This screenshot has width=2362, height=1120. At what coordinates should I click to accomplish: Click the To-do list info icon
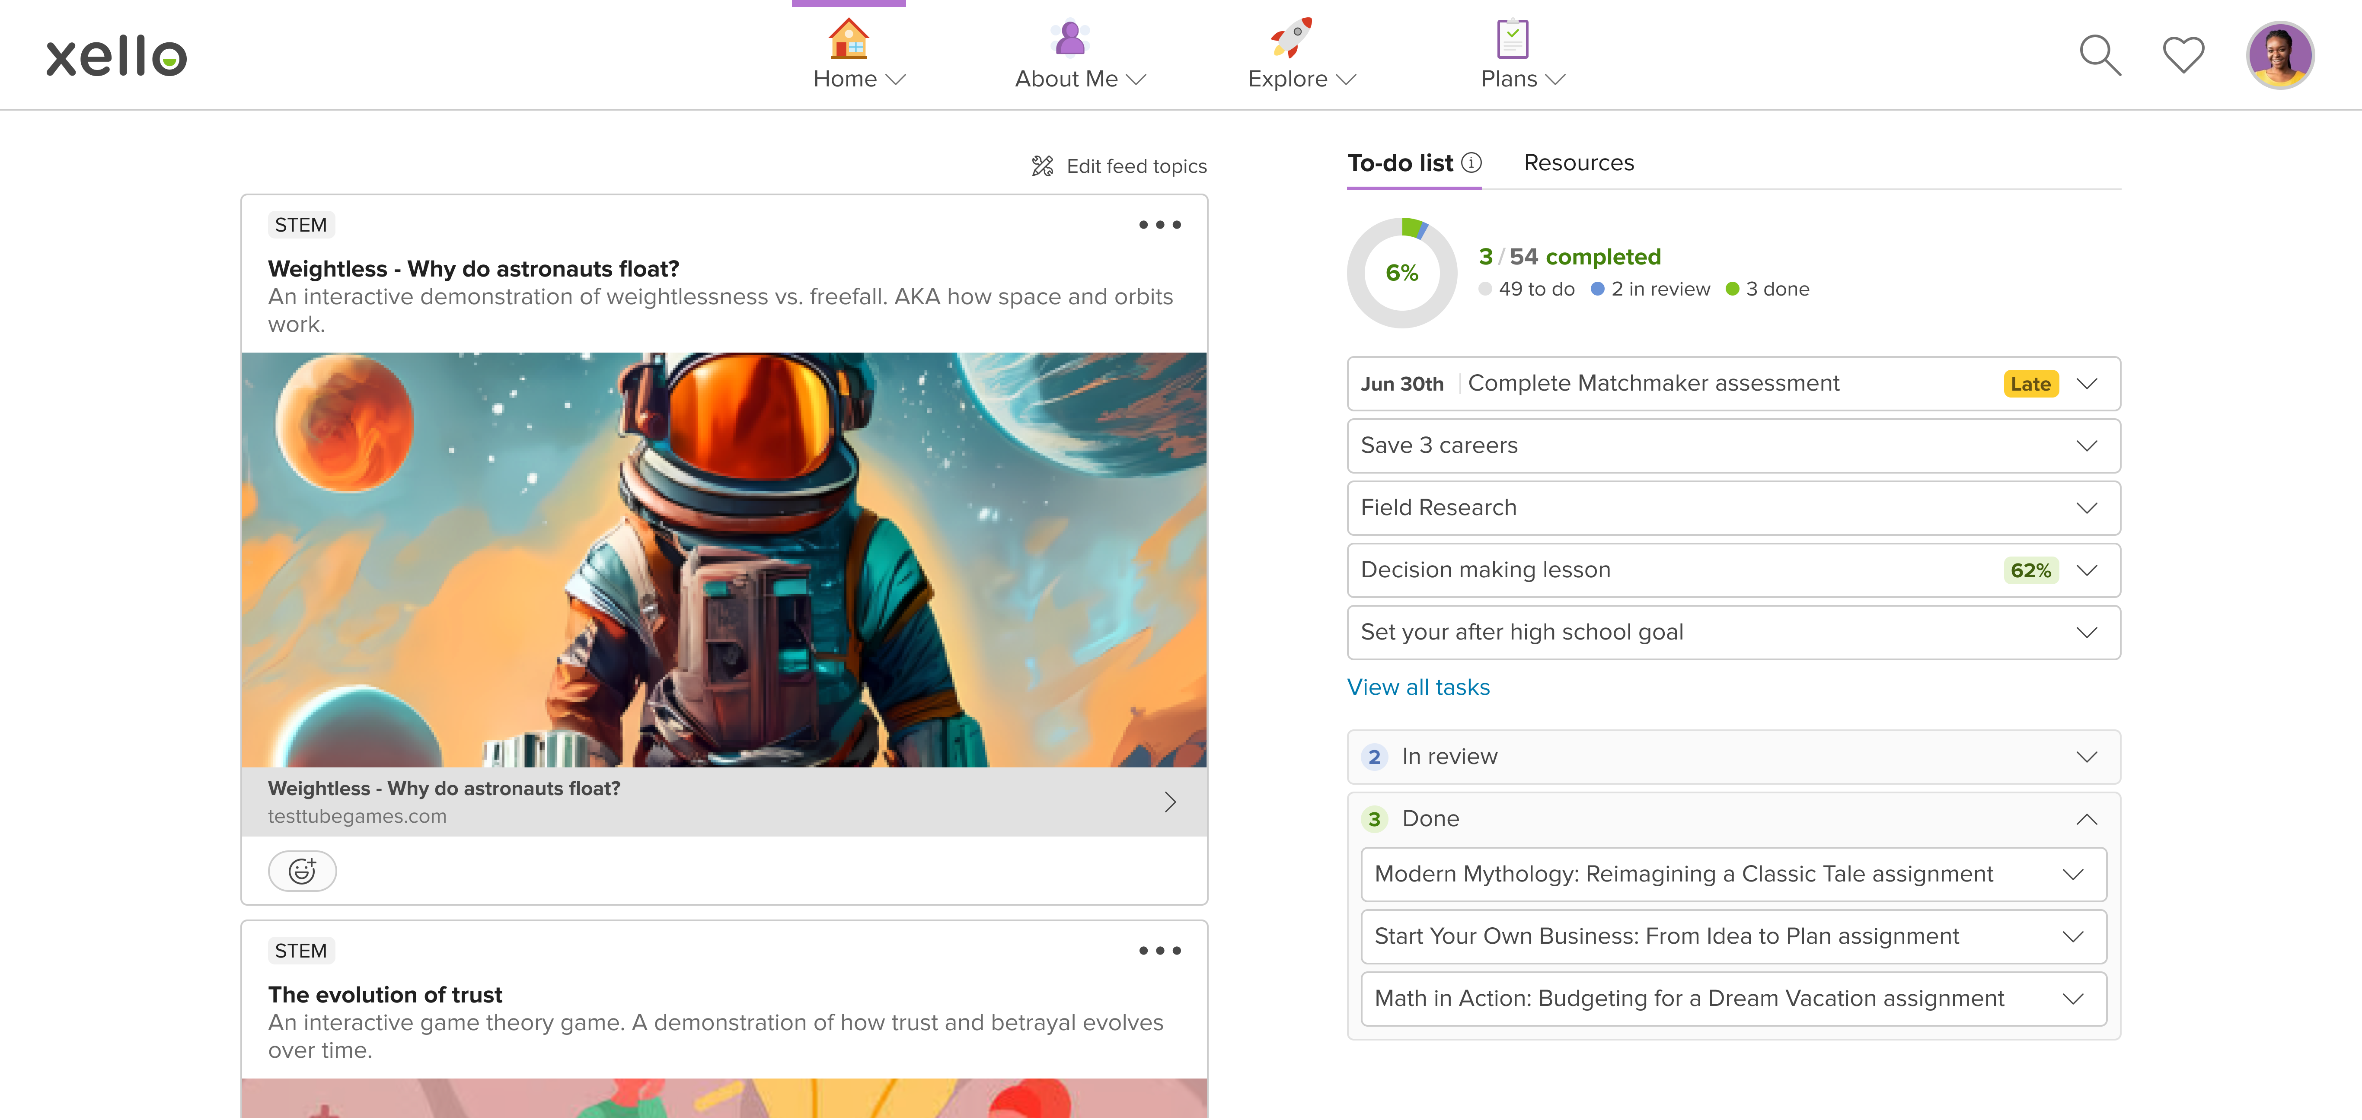point(1471,162)
